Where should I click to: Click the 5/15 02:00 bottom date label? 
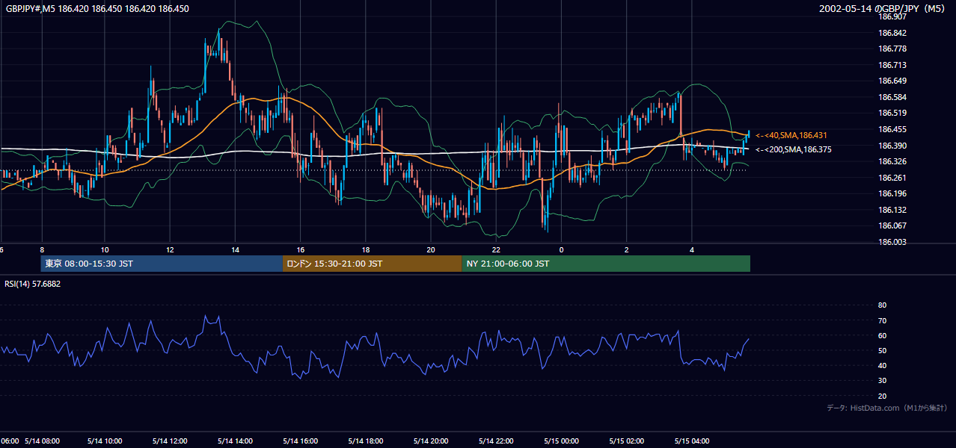[x=627, y=441]
